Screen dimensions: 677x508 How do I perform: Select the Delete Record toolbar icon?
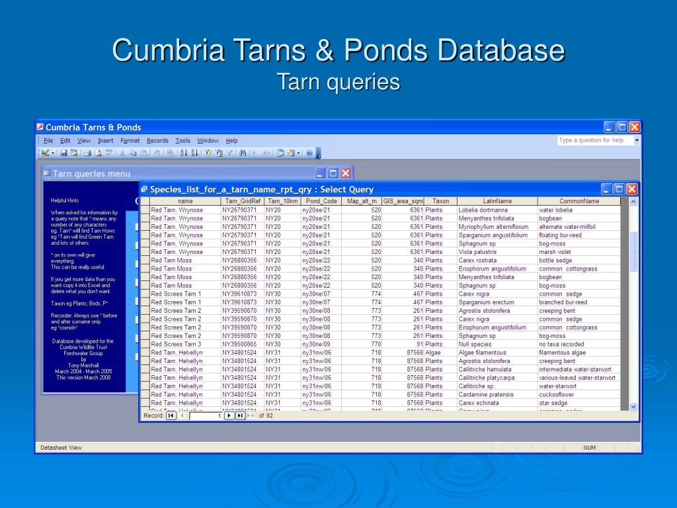(267, 153)
